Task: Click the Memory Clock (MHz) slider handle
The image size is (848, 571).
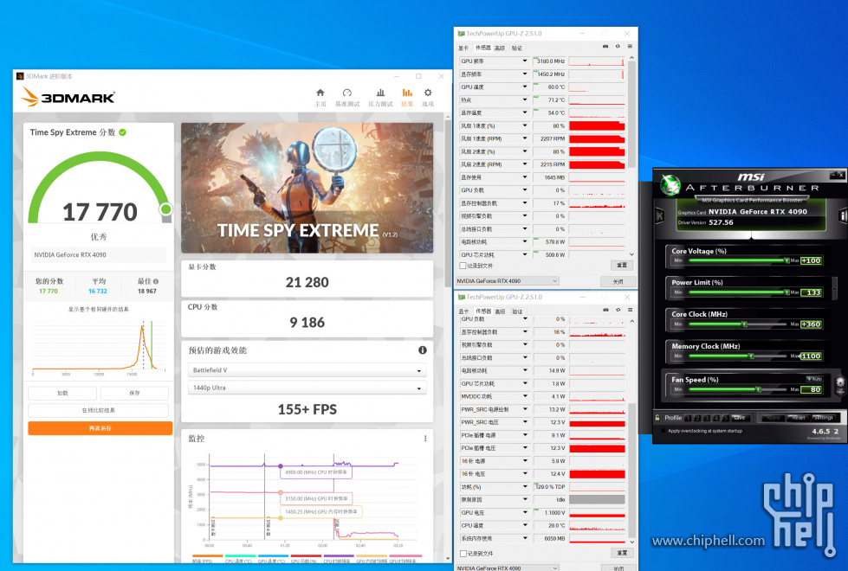Action: [751, 356]
